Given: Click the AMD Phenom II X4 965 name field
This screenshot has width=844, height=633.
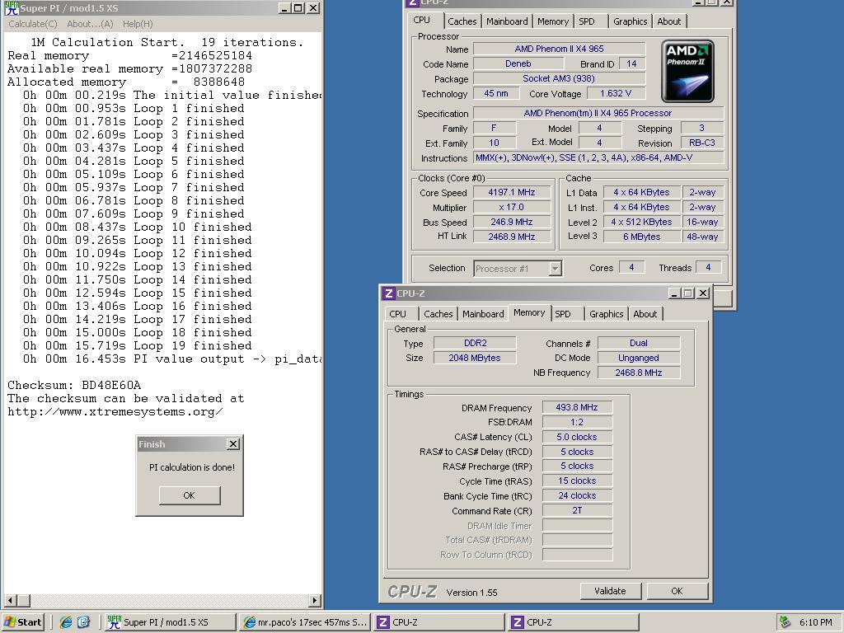Looking at the screenshot, I should 560,49.
